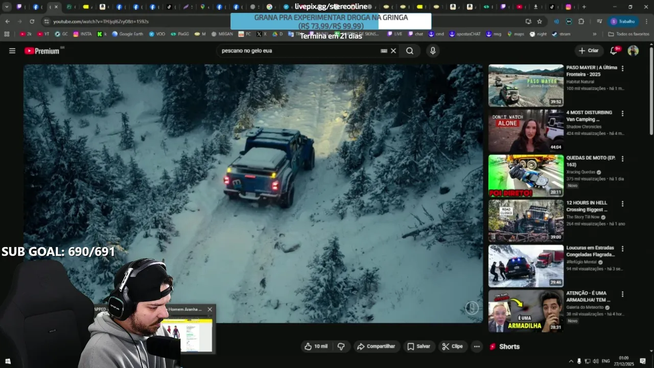Show hidden system tray icons chevron
The height and width of the screenshot is (368, 654).
pos(571,361)
